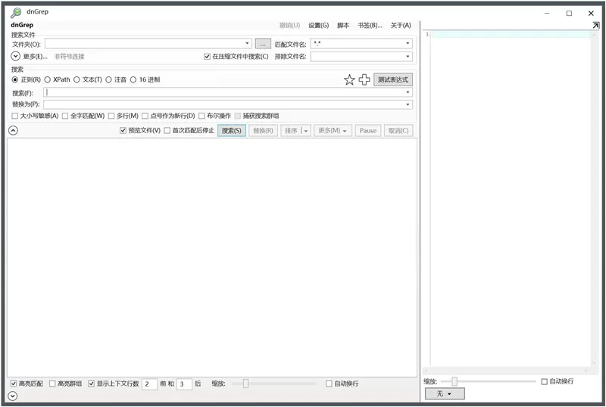The width and height of the screenshot is (606, 407).
Task: Expand bottom circle chevron below 高亮匹配
Action: 13,396
